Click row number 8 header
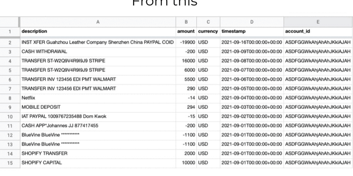Viewport: 353px width, 176px height. (10, 98)
